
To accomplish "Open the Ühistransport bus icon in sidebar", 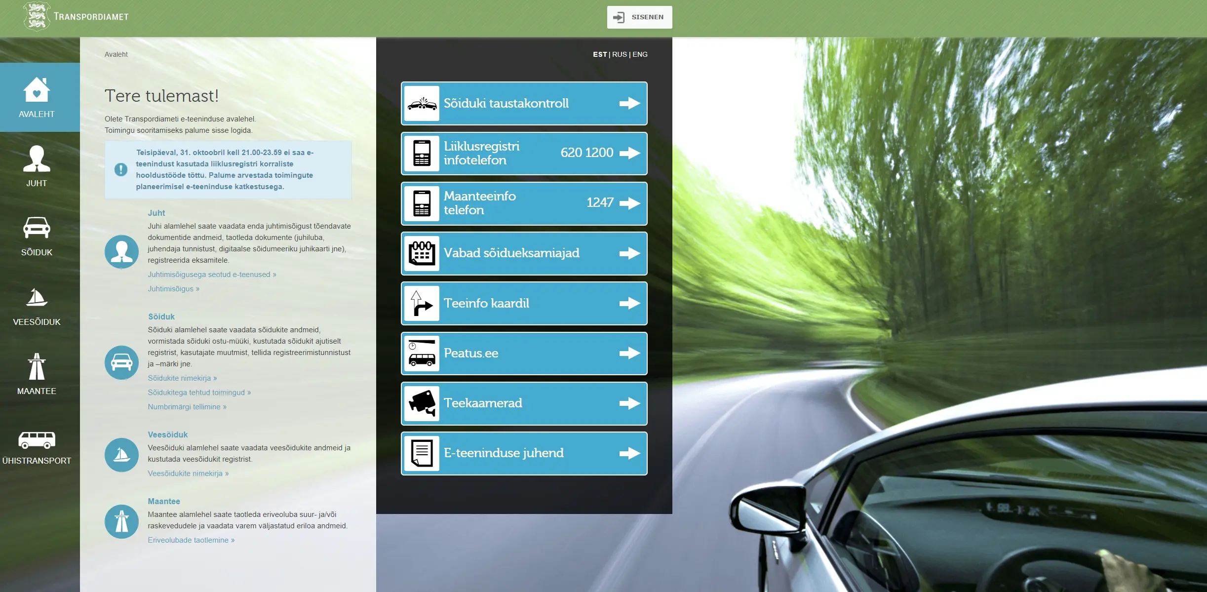I will point(37,440).
